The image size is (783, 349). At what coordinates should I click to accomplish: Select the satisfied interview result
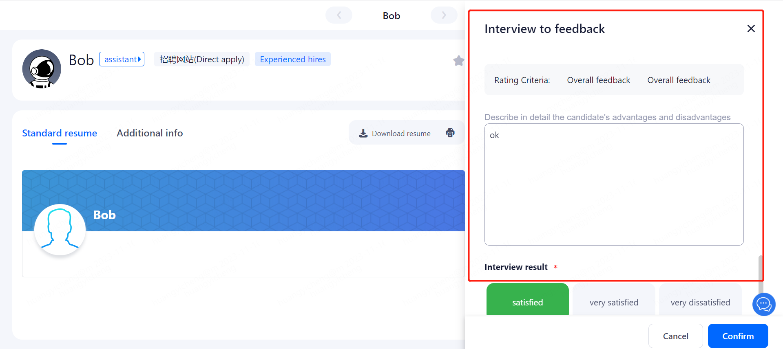point(527,302)
